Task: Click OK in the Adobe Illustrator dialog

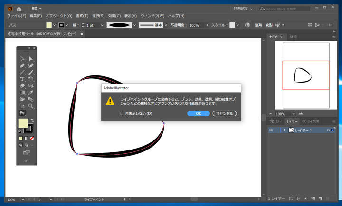Action: click(198, 113)
